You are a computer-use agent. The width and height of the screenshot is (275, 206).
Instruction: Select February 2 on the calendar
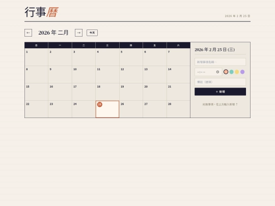coord(60,57)
